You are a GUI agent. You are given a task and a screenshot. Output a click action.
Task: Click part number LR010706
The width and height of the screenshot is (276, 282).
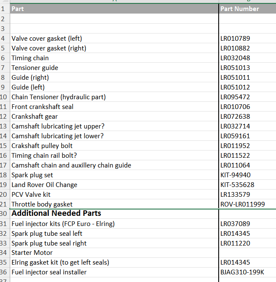[x=248, y=106]
